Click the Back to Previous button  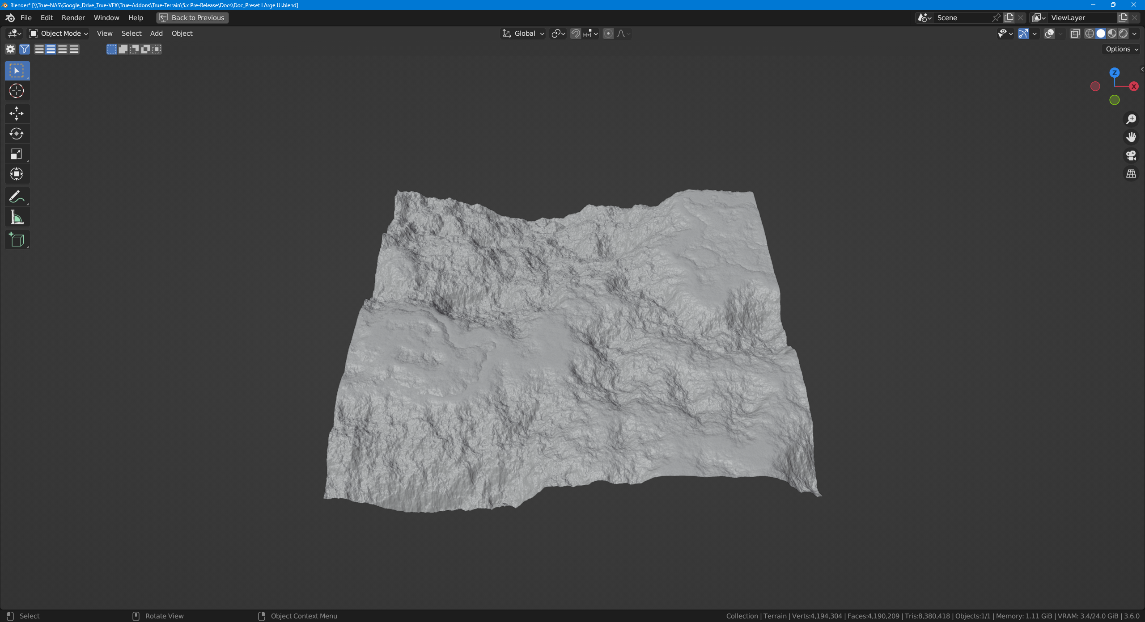192,18
